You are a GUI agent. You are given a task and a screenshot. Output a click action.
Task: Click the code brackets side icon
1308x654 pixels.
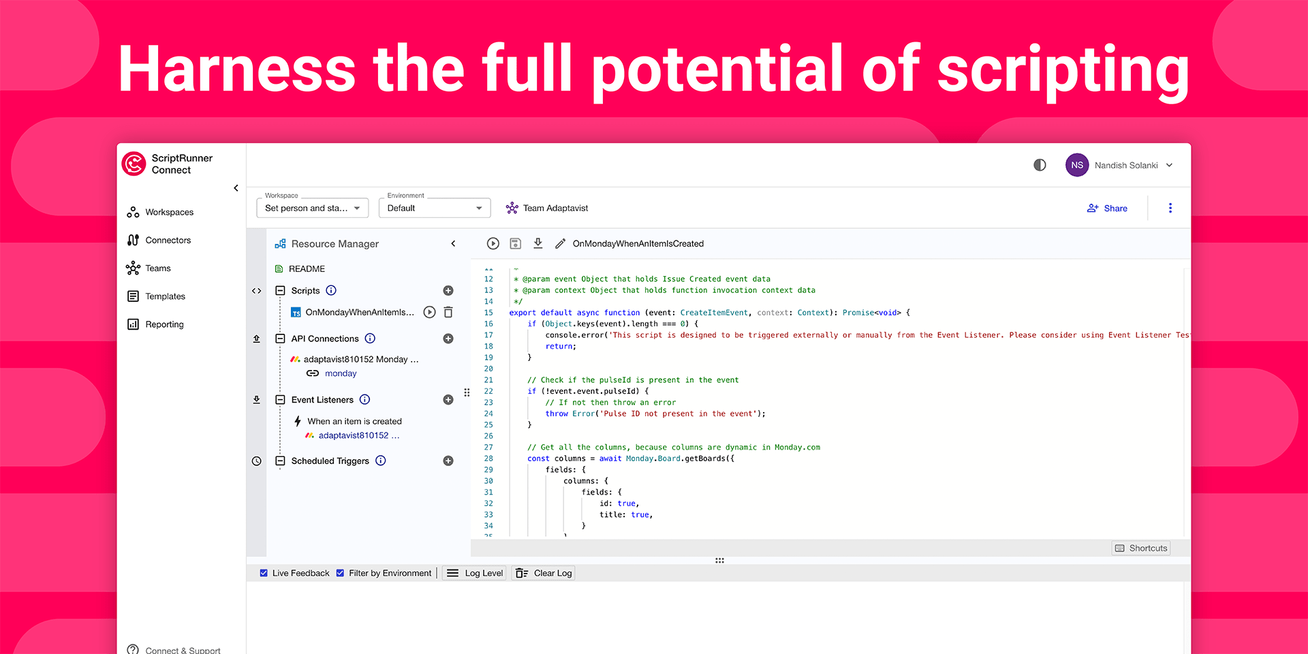pos(257,291)
